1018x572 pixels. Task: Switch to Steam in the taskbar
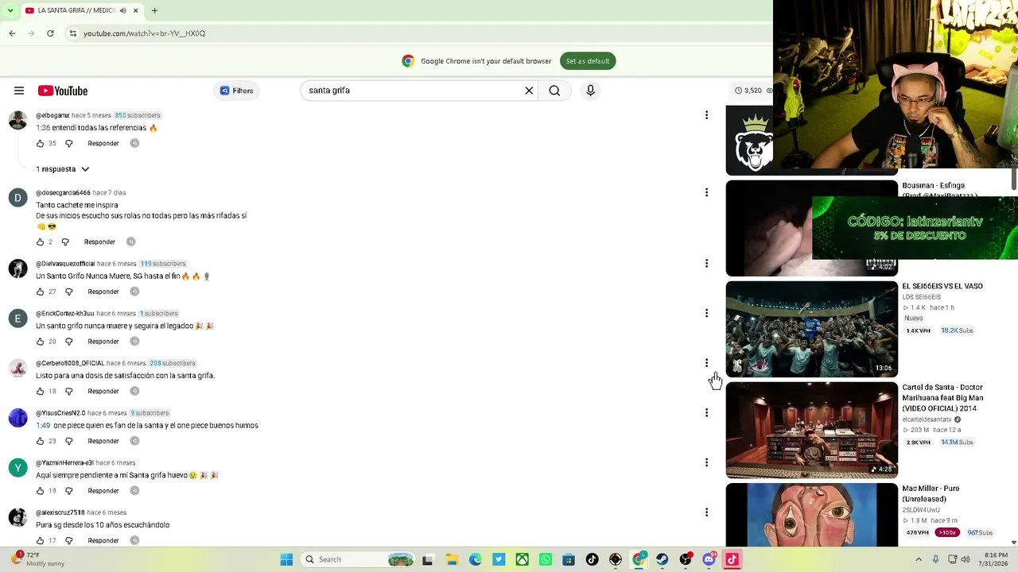coord(662,559)
